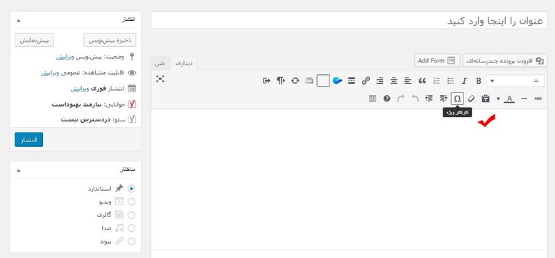The width and height of the screenshot is (555, 258).
Task: Open special character (Omega) dialog
Action: (457, 98)
